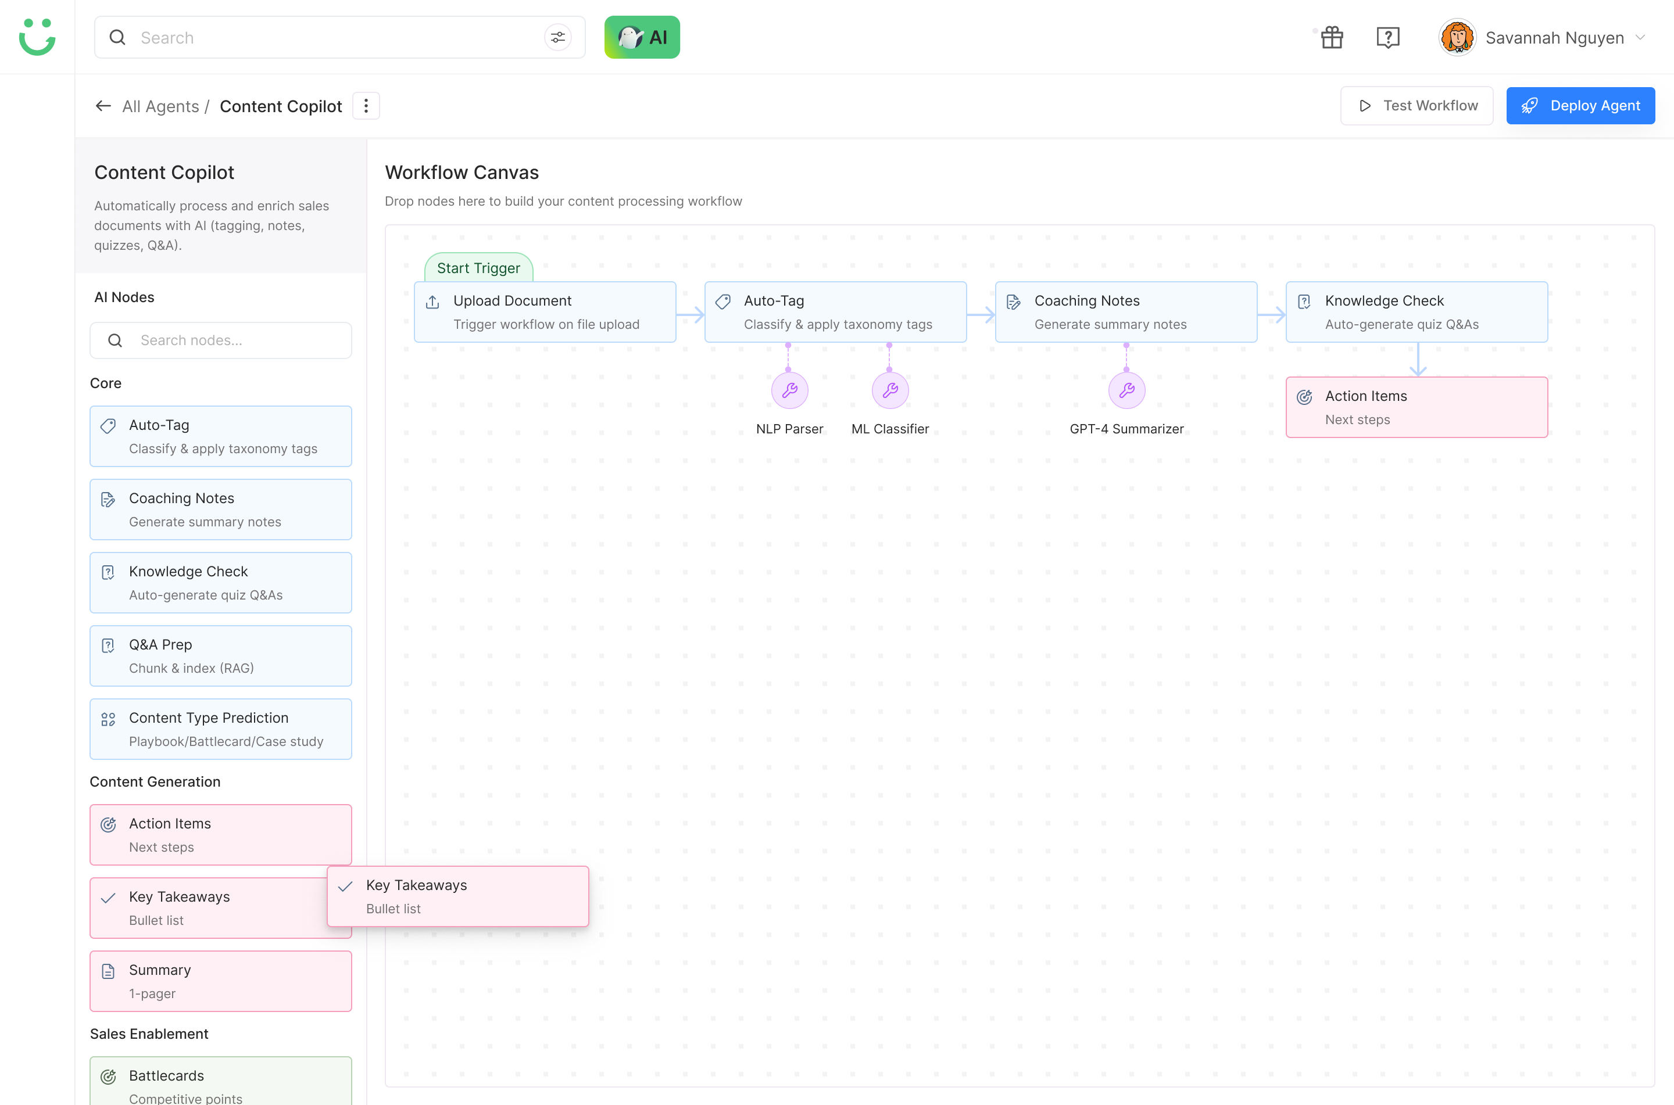Click the GPT-4 Summarizer tool icon
The height and width of the screenshot is (1105, 1674).
[1126, 390]
